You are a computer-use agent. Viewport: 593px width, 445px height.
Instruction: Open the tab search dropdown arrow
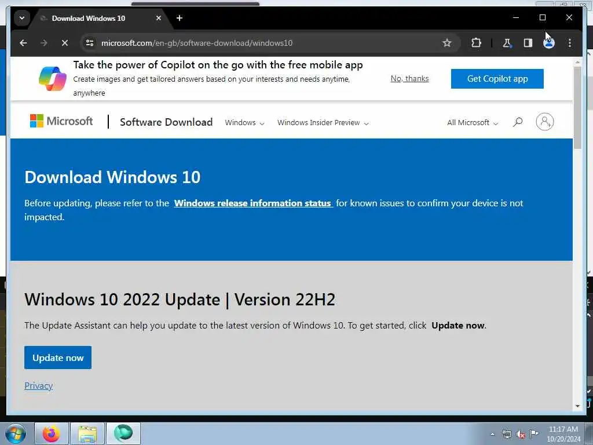(22, 18)
